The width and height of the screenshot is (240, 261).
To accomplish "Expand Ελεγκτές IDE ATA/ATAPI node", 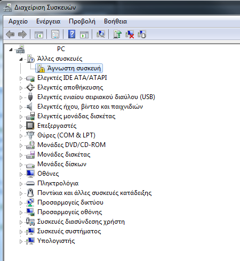I will 21,78.
